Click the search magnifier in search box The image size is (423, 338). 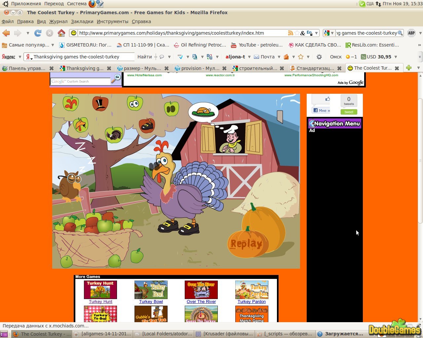[400, 33]
